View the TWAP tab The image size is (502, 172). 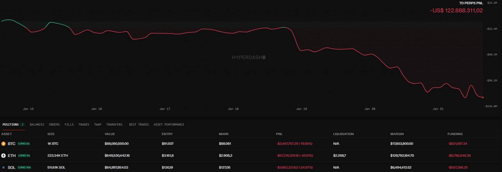pyautogui.click(x=98, y=124)
